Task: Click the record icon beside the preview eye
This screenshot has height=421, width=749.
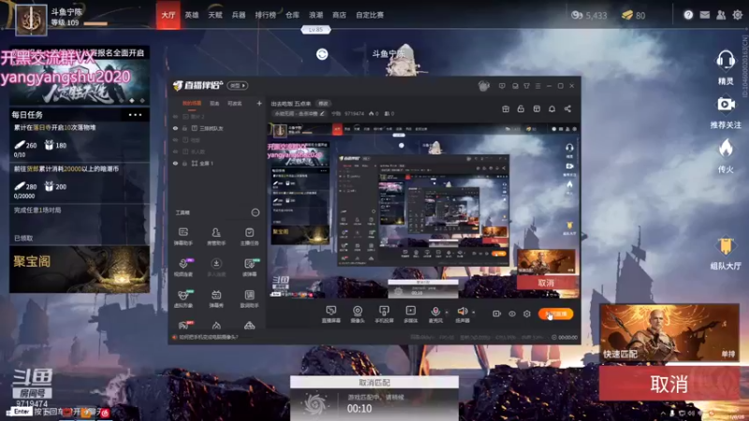Action: [497, 313]
